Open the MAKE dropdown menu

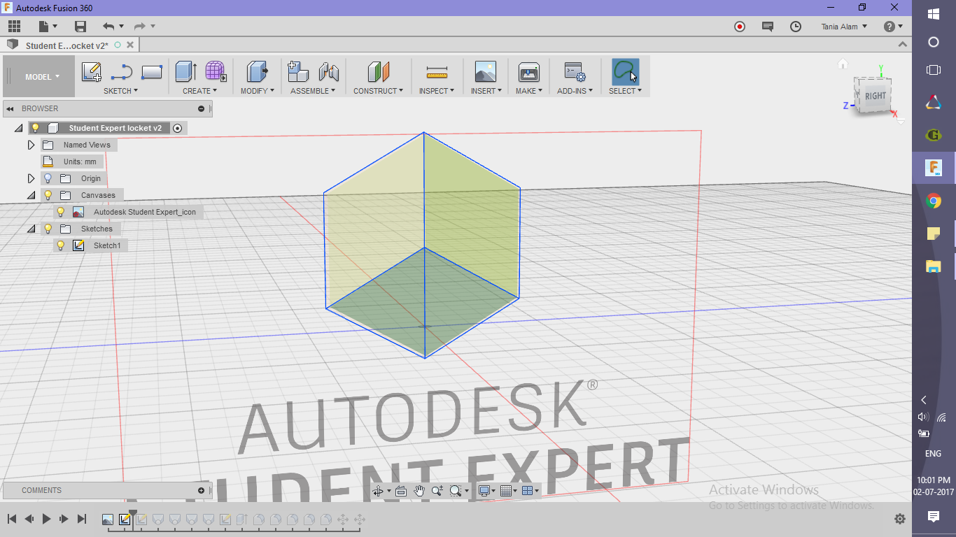(529, 91)
